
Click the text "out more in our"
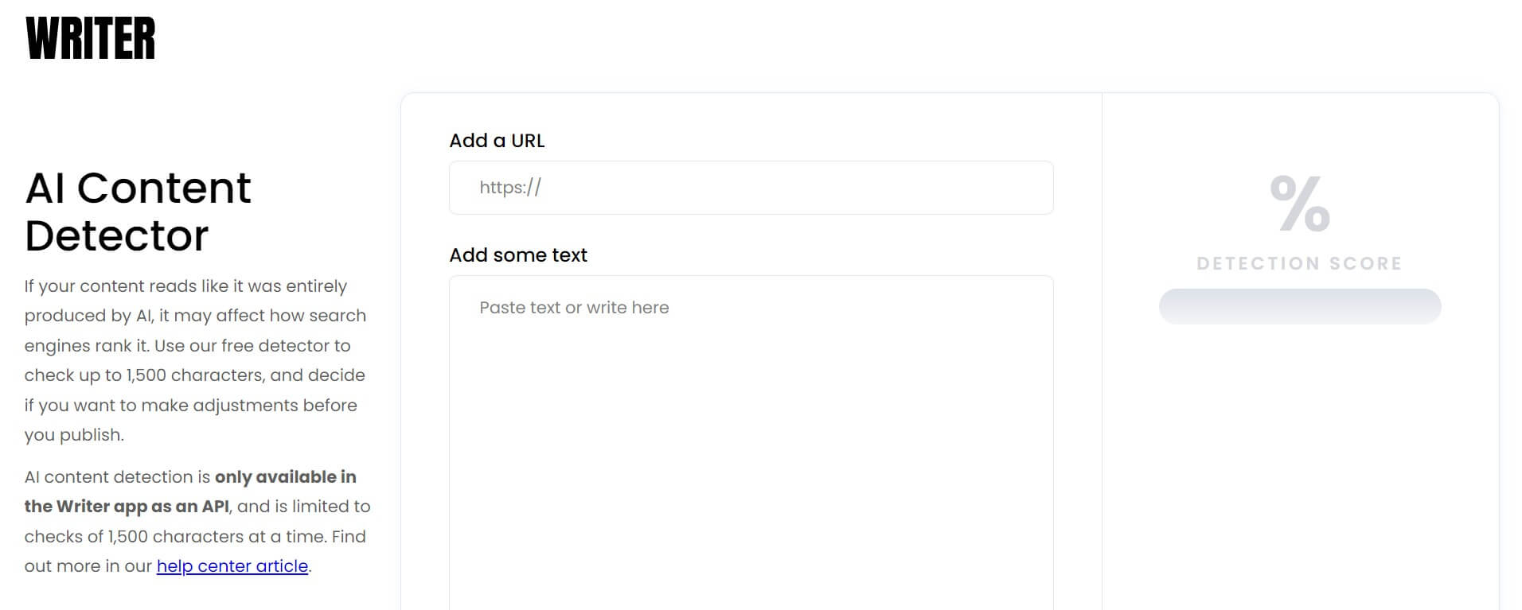[88, 566]
